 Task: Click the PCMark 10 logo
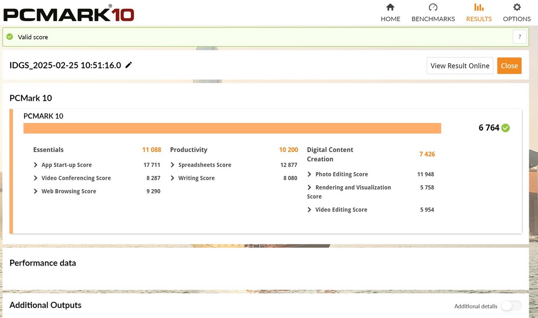[x=69, y=13]
